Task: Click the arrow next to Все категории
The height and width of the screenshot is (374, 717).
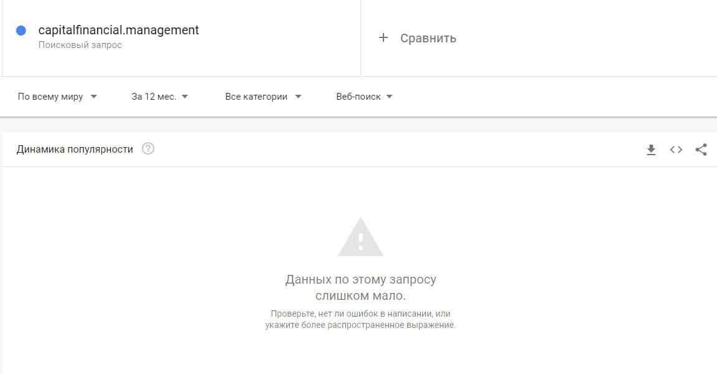Action: (298, 97)
